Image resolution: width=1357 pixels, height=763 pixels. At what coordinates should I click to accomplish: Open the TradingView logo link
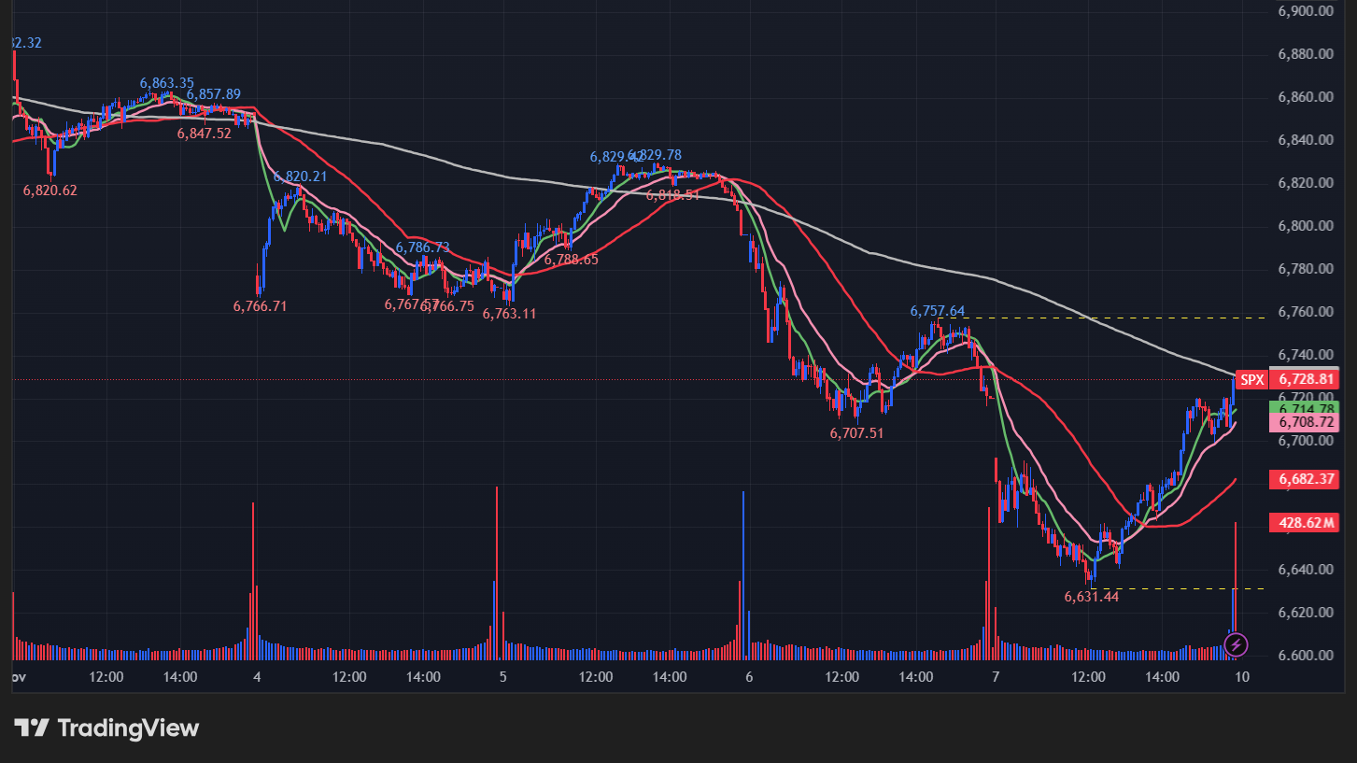(106, 728)
